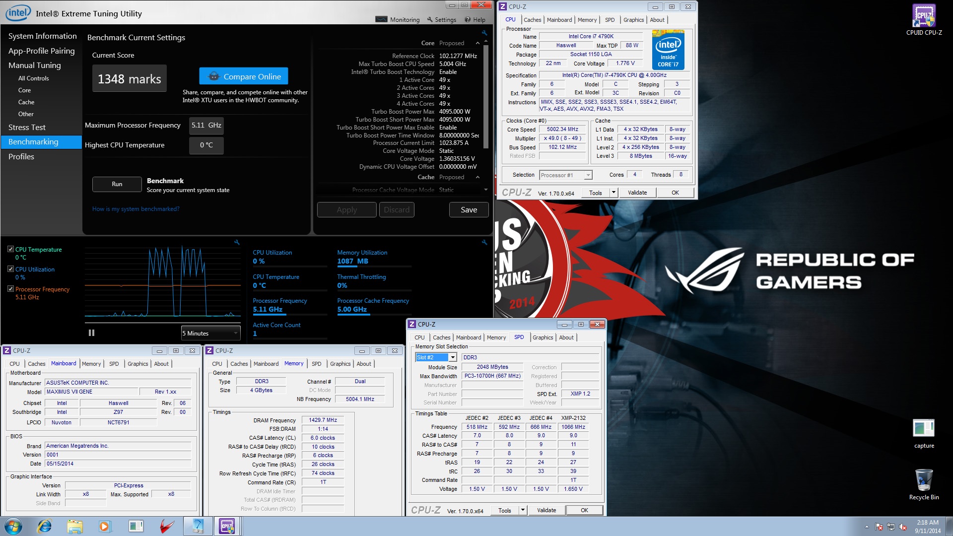Screen dimensions: 953x536
Task: Open SPD tab in the Memory CPU-Z window
Action: tap(316, 364)
